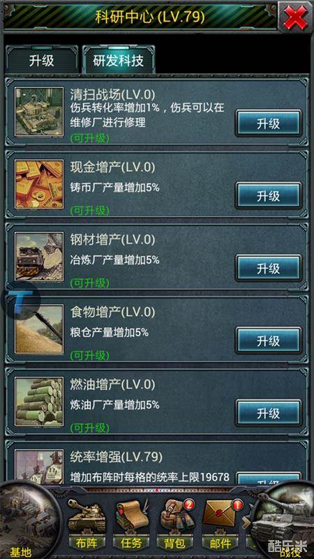
Task: Select the 燃油增产 oil barrels thumbnail
Action: point(39,402)
